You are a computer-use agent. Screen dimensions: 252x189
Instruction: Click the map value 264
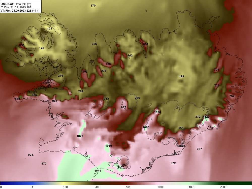81,91
